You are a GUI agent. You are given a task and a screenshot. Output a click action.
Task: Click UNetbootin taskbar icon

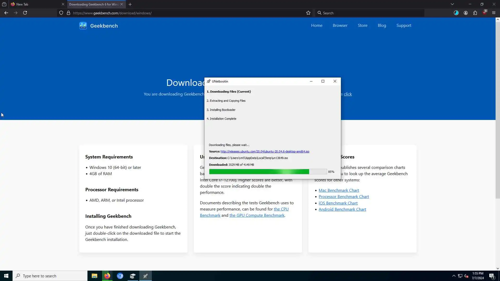[145, 276]
